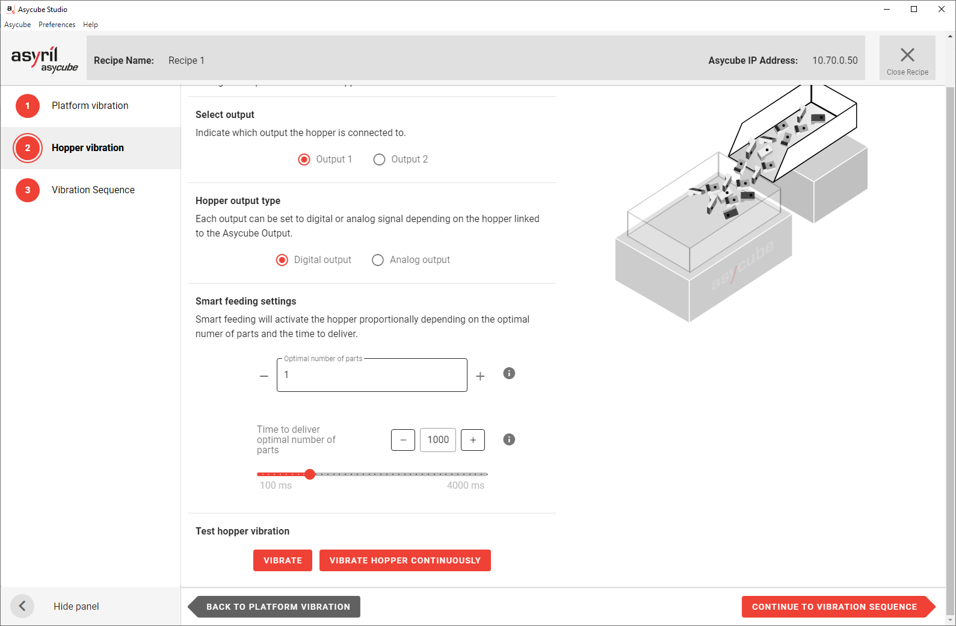Open the Preferences menu

(57, 25)
